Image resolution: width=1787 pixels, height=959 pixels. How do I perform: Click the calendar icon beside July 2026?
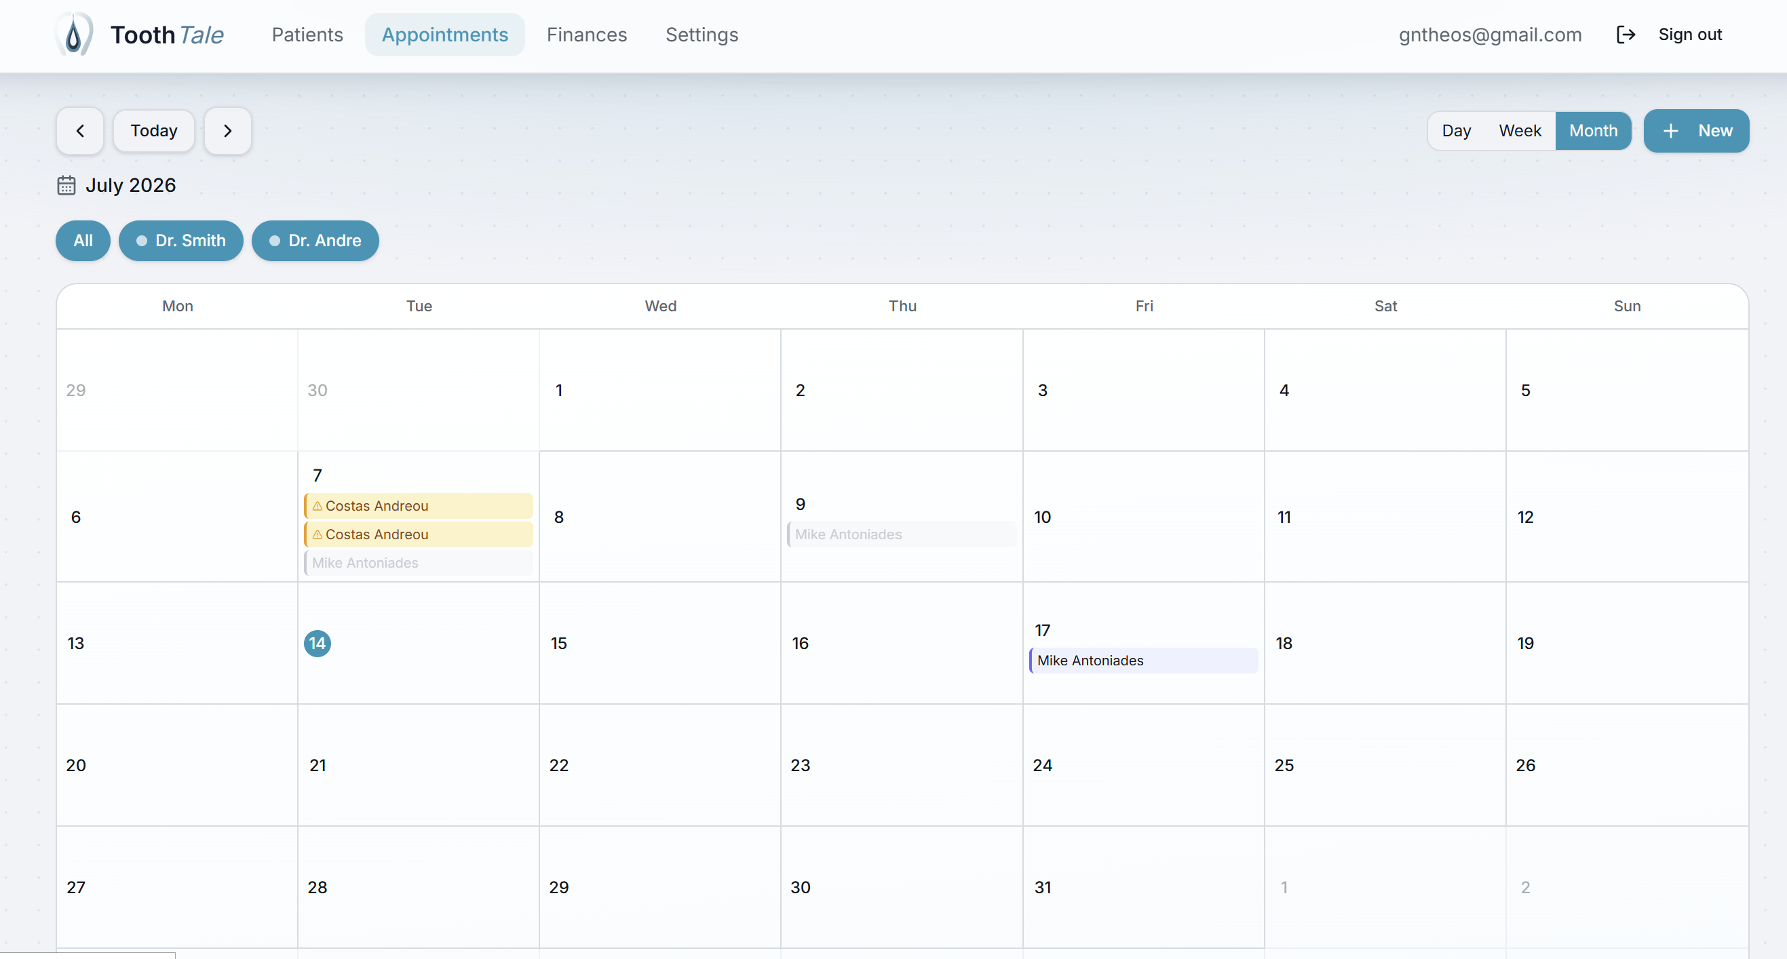pos(66,185)
